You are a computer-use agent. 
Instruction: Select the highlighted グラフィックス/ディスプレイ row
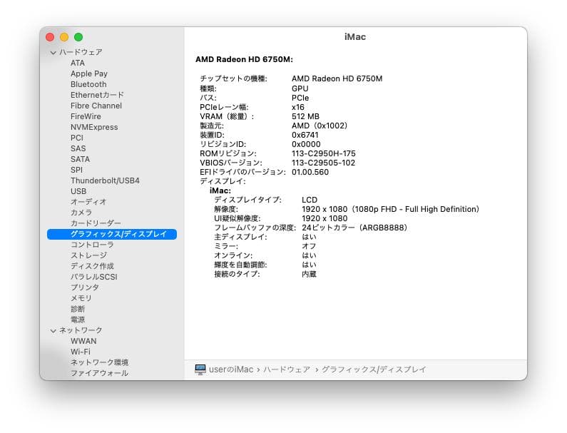pos(112,234)
